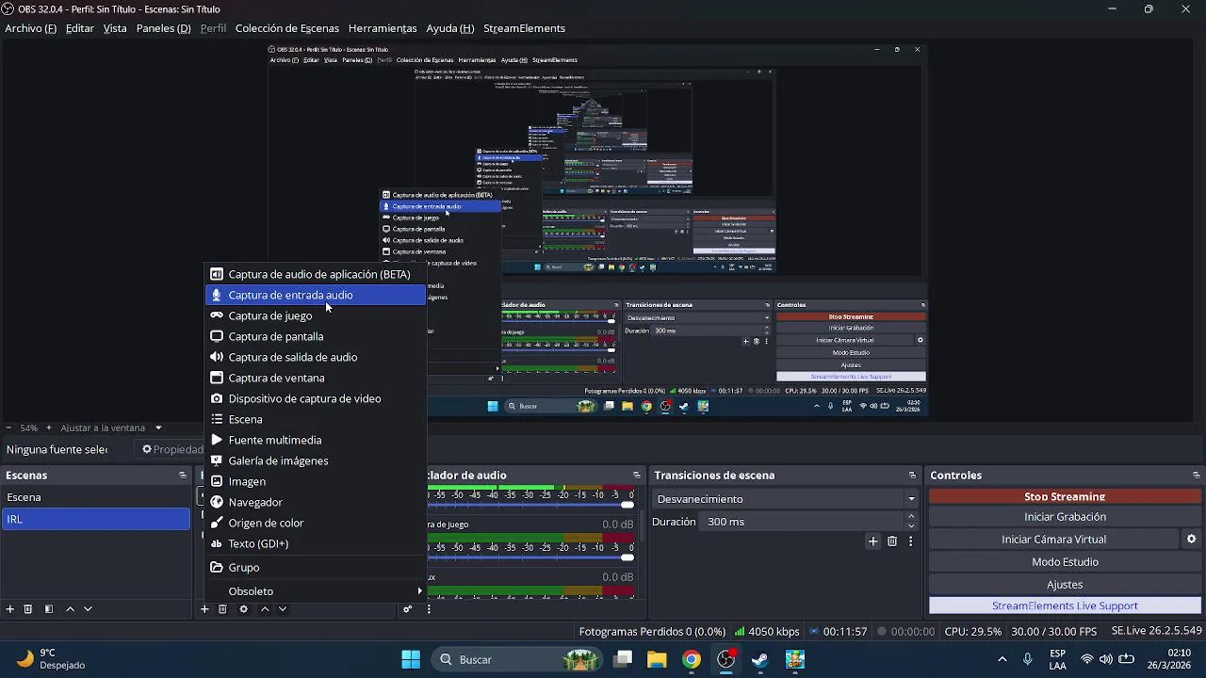Click Iniciar Grabación button
The width and height of the screenshot is (1206, 678).
1065,517
